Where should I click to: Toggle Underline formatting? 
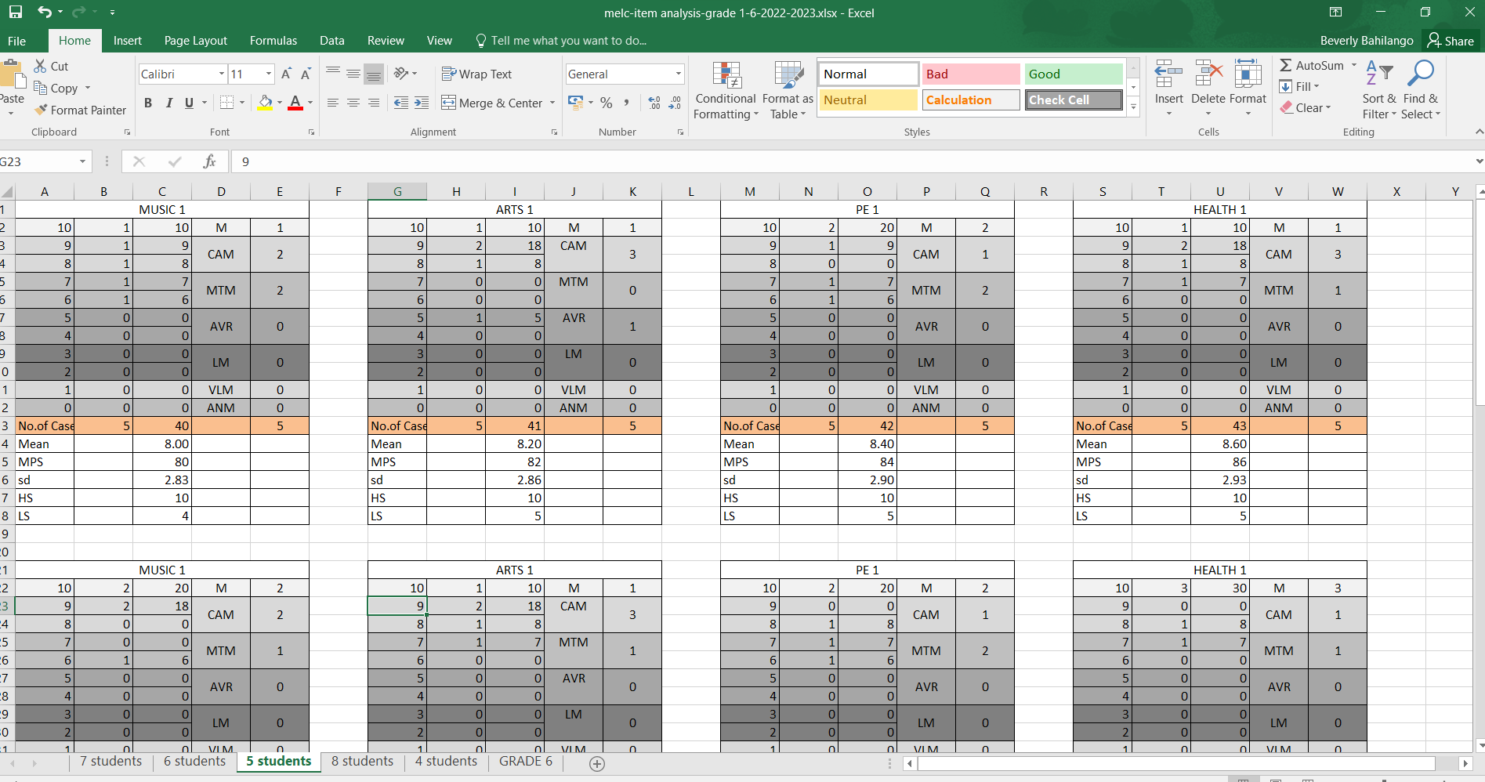189,103
